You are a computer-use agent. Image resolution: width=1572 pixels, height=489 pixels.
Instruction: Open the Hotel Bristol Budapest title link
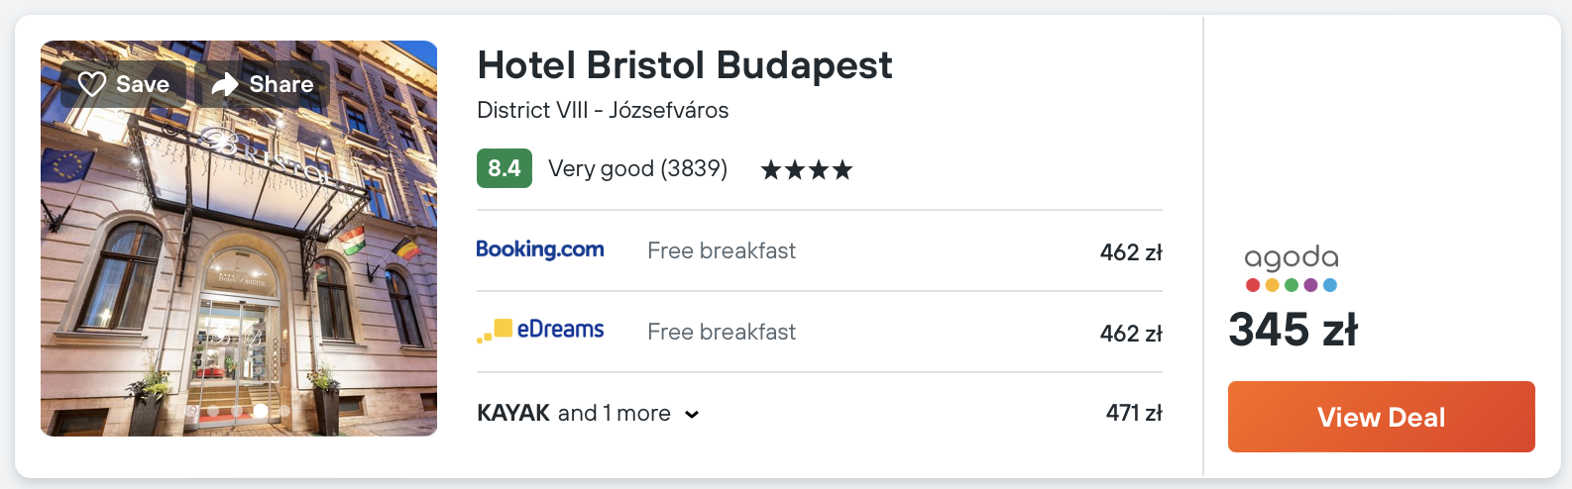click(x=684, y=65)
